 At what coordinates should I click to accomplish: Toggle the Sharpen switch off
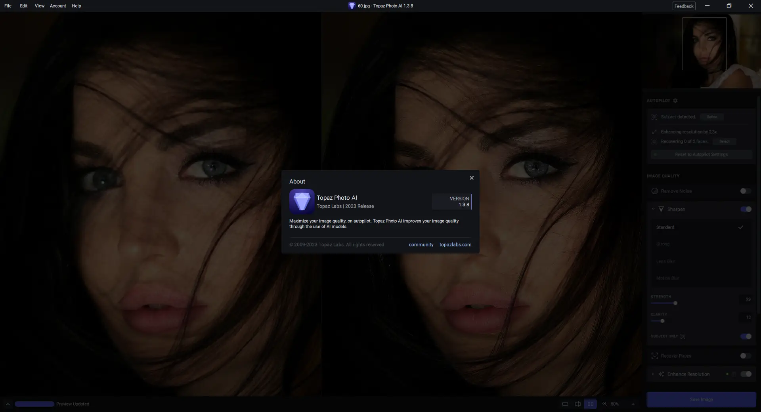click(x=746, y=209)
